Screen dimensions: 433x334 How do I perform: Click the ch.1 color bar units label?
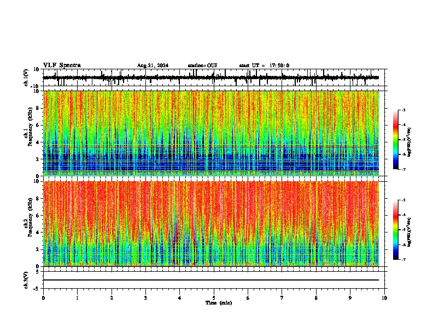click(x=409, y=142)
